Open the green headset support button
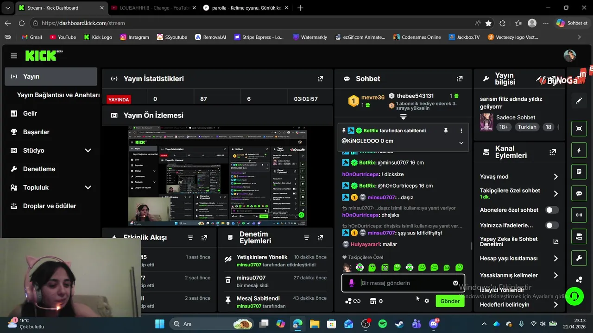 point(575,296)
